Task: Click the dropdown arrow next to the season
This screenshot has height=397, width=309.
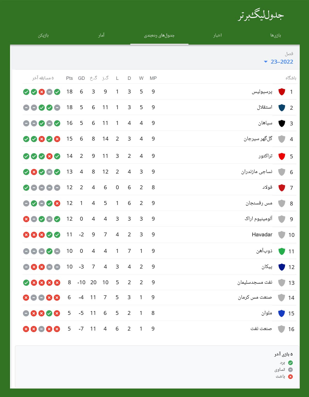Action: pos(265,62)
